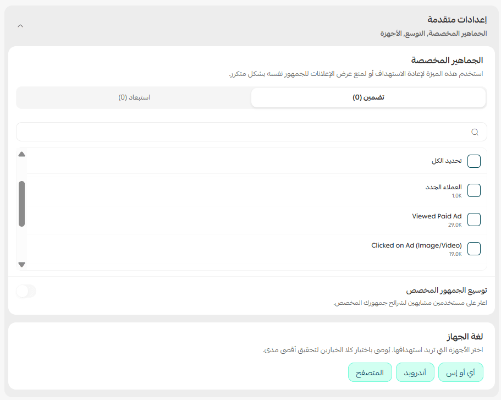Click the 19.0K audience size value

tap(455, 254)
